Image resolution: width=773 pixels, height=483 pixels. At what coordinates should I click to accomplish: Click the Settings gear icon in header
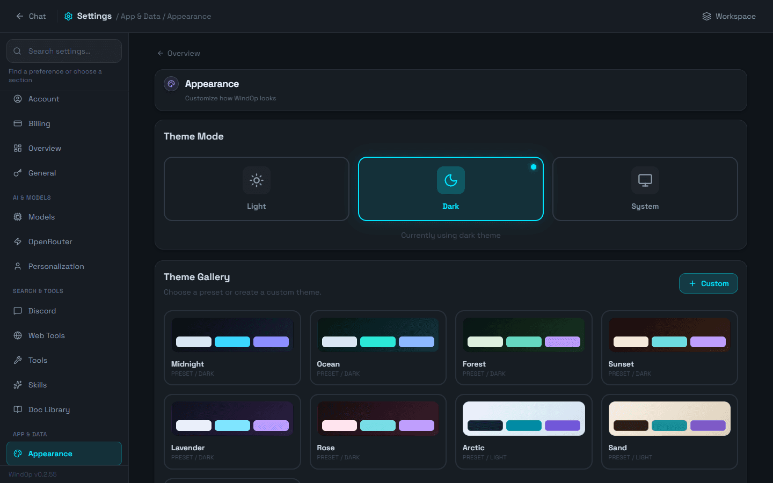pos(68,16)
